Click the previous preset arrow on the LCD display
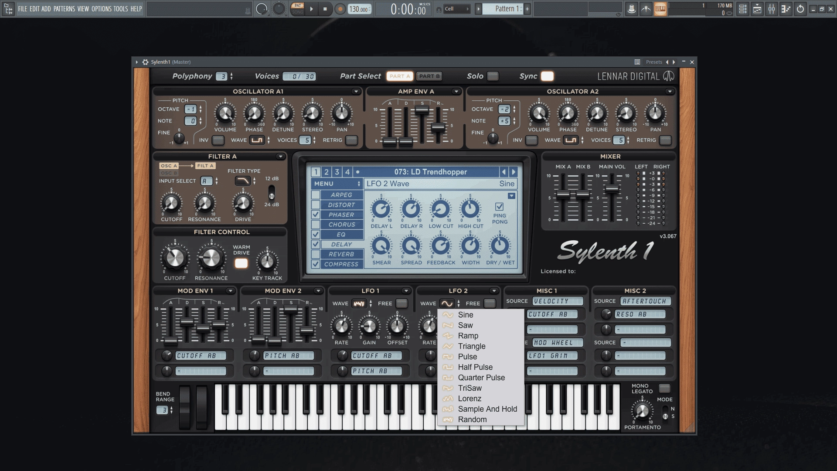 pos(504,172)
